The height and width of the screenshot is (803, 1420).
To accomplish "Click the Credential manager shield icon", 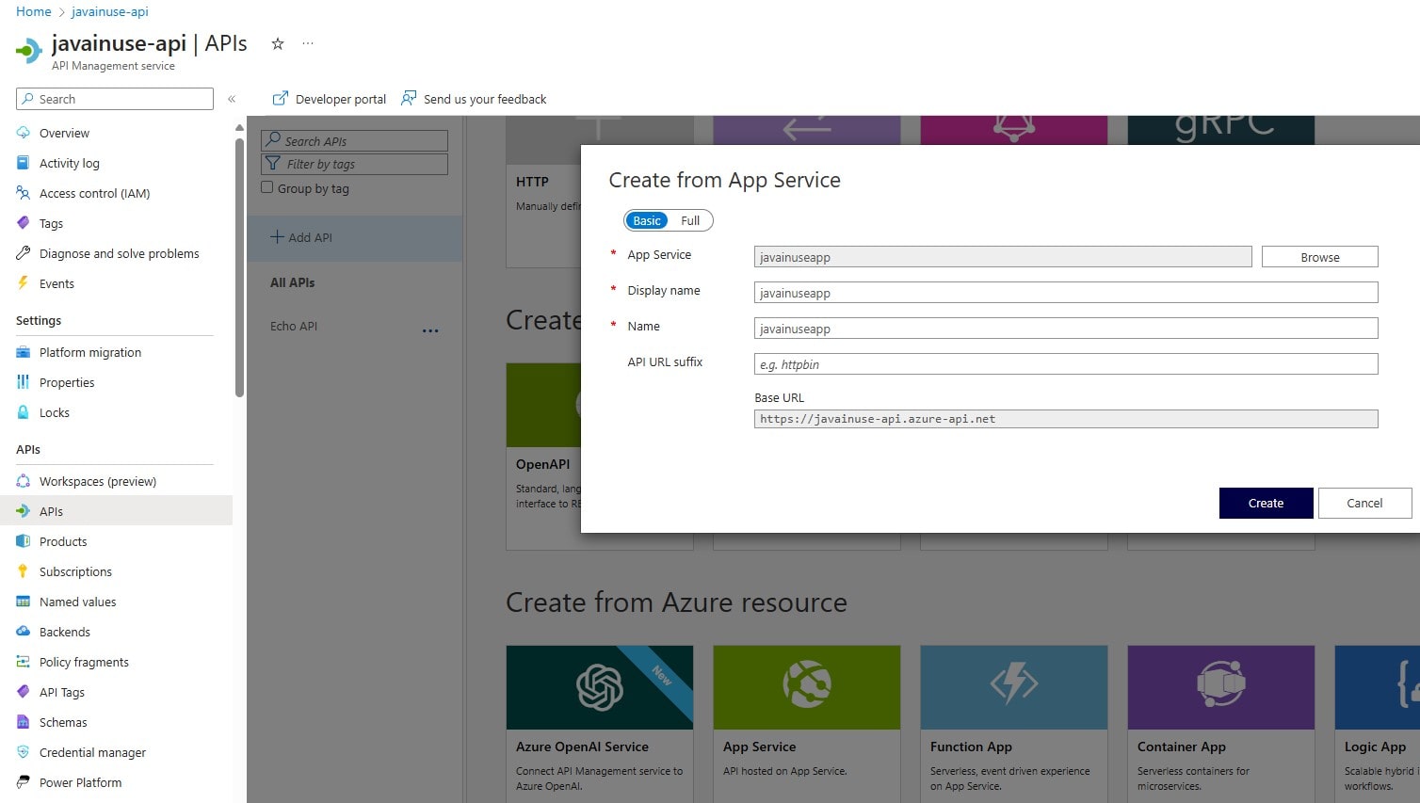I will (24, 752).
